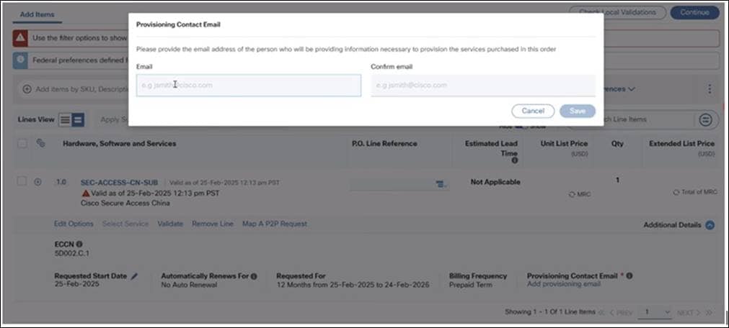Image resolution: width=729 pixels, height=328 pixels.
Task: Click 'Showing 1 - 1 Of 1 Line Items' text
Action: (x=550, y=312)
